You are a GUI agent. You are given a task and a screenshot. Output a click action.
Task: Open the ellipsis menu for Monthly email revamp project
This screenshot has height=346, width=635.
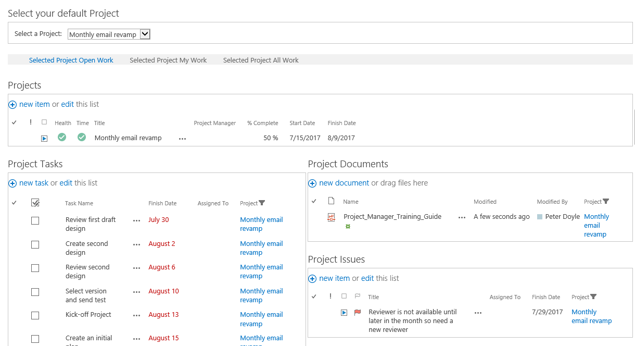[182, 139]
